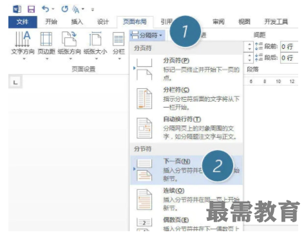Click the 页面设置 group label

[84, 69]
